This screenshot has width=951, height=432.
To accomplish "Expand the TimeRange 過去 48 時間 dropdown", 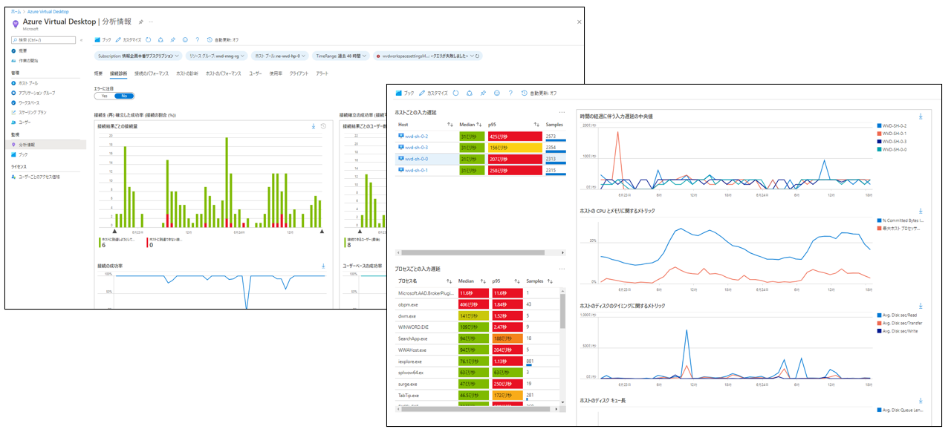I will coord(340,56).
